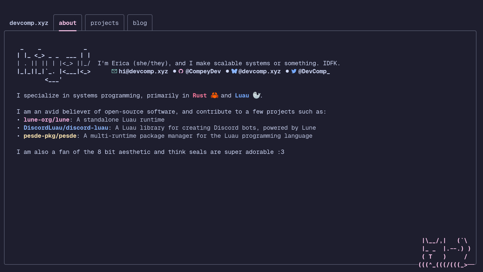This screenshot has width=483, height=272.
Task: Open the lune-org/lune project link
Action: tap(47, 120)
